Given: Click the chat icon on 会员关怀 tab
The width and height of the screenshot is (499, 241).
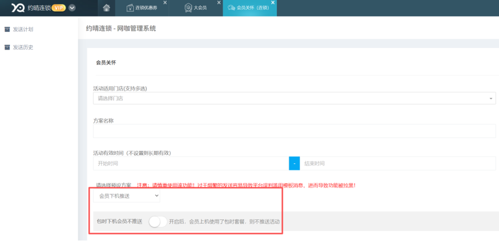Looking at the screenshot, I should click(231, 8).
